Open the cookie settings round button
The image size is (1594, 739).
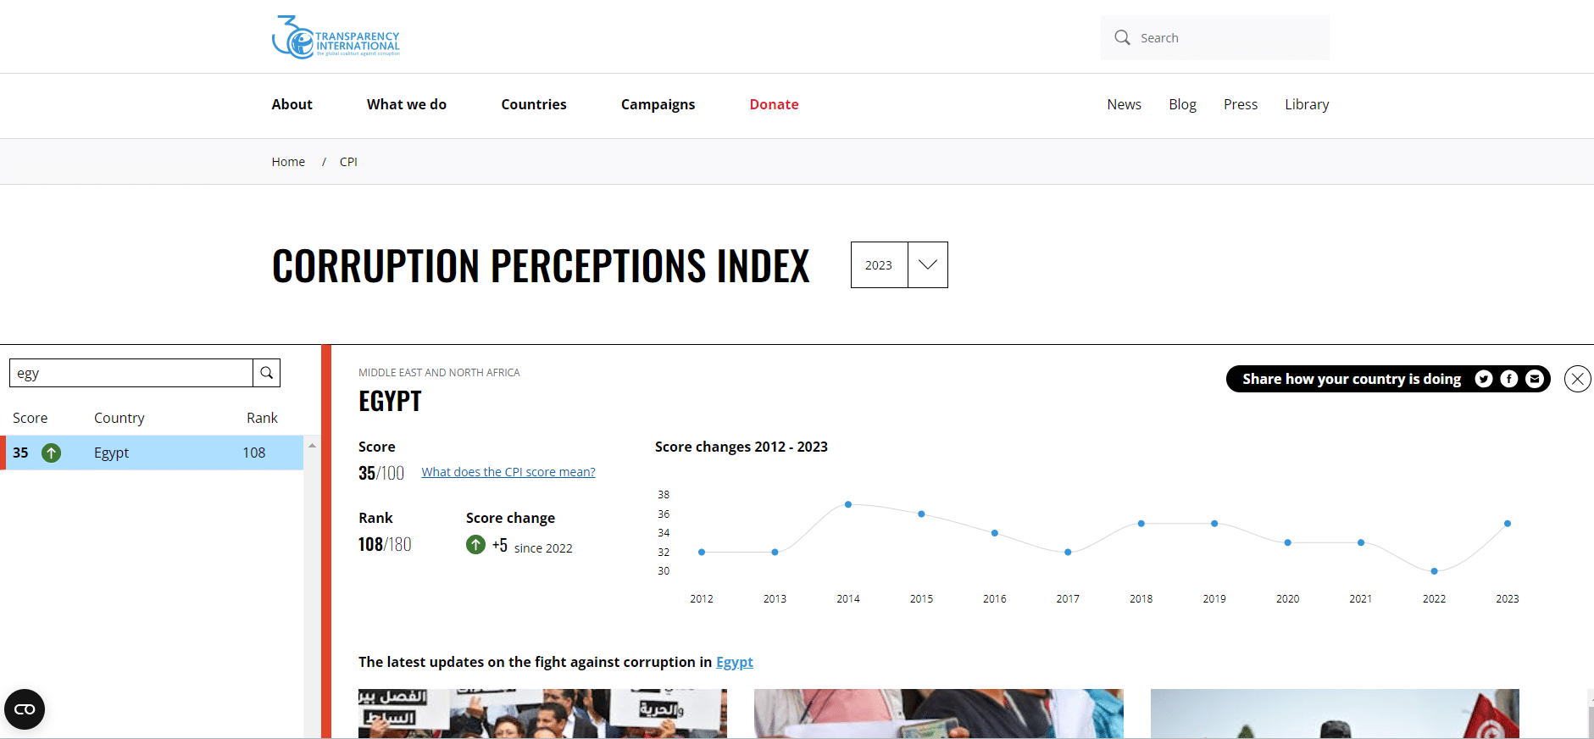25,709
